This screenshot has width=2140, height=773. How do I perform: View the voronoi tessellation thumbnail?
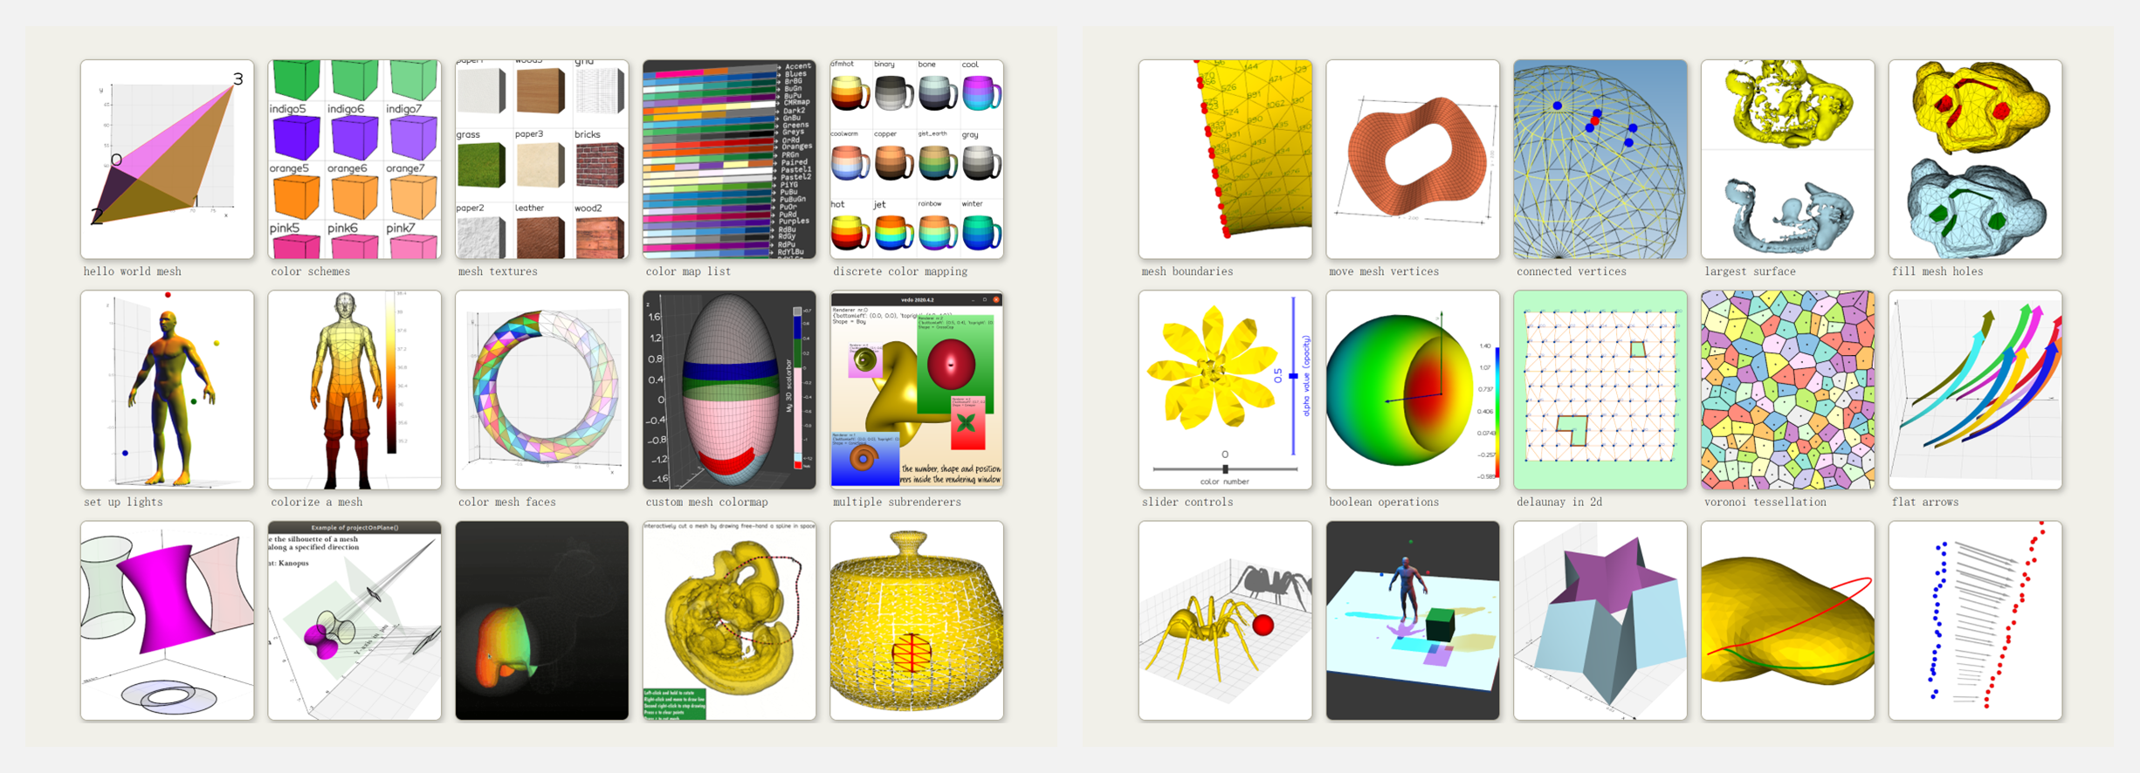(1788, 390)
